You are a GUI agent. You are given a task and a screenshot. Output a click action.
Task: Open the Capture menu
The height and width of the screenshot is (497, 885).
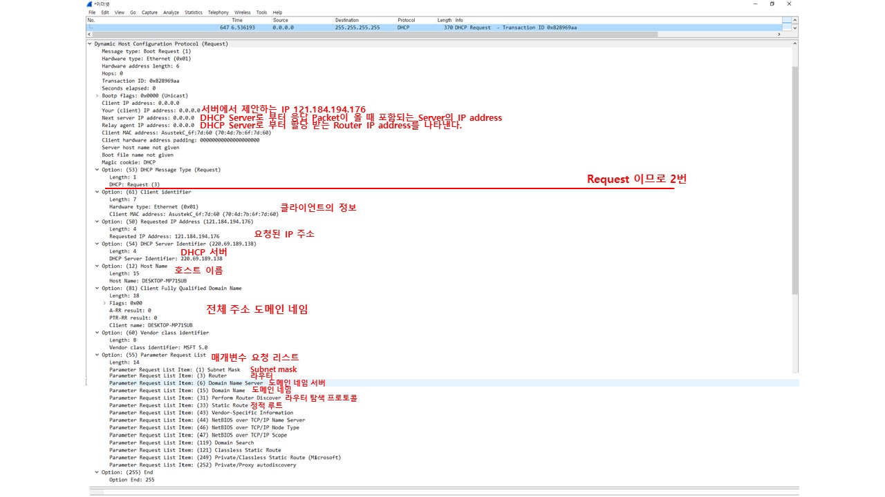pyautogui.click(x=149, y=12)
